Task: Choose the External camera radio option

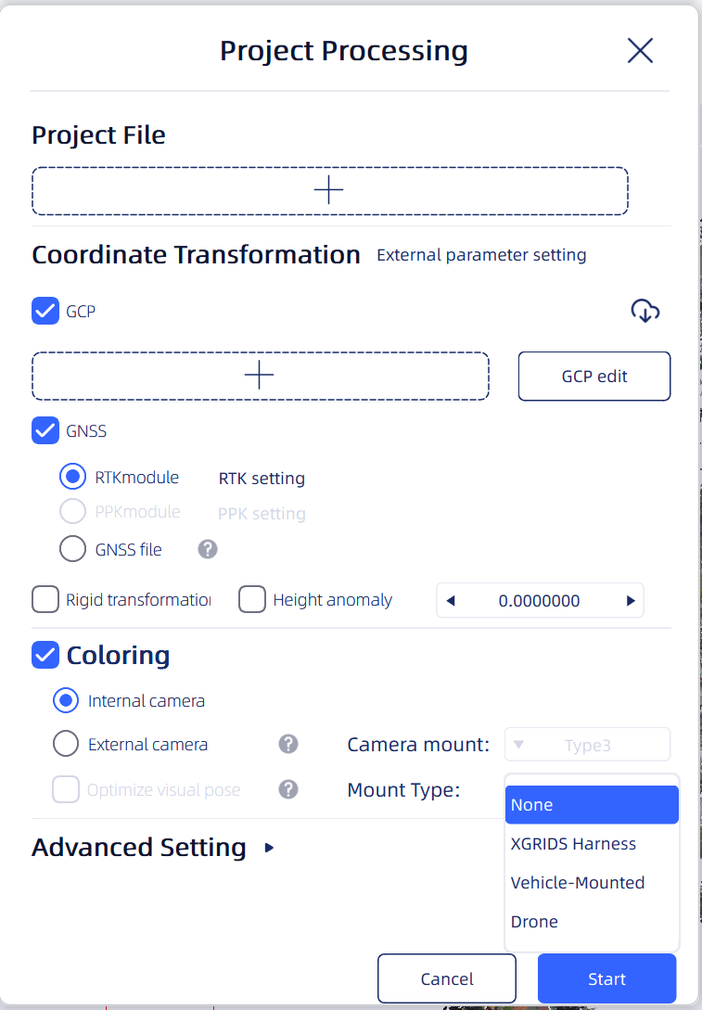Action: (66, 744)
